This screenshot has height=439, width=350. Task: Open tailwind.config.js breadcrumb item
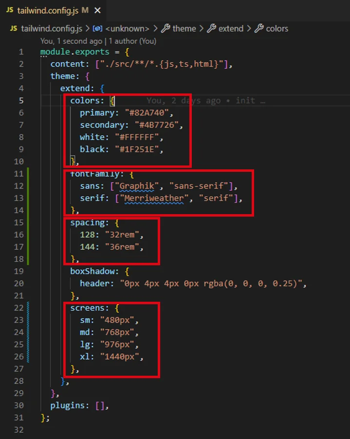[x=52, y=29]
